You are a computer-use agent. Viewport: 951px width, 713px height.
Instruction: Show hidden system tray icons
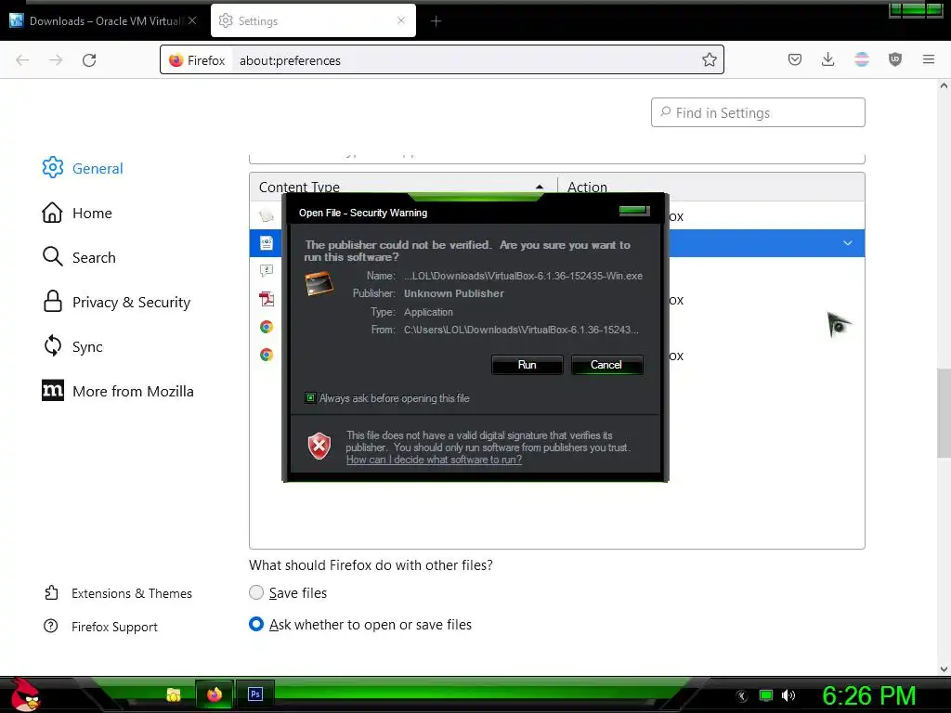[742, 696]
